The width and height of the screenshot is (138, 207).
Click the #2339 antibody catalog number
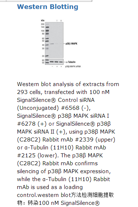[84, 140]
